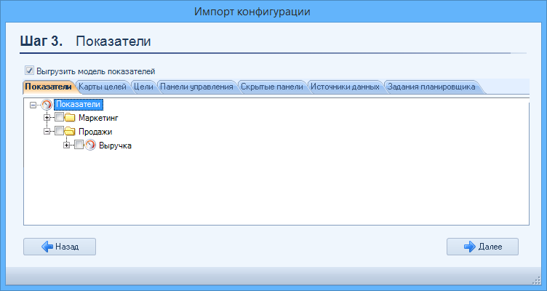
Task: Check the Выручка indicator checkbox
Action: 79,145
